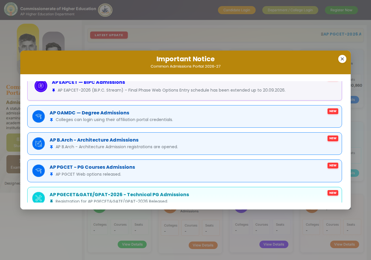Viewport: 371px width, 260px height.
Task: Close the Important Notice dialog
Action: 342,59
